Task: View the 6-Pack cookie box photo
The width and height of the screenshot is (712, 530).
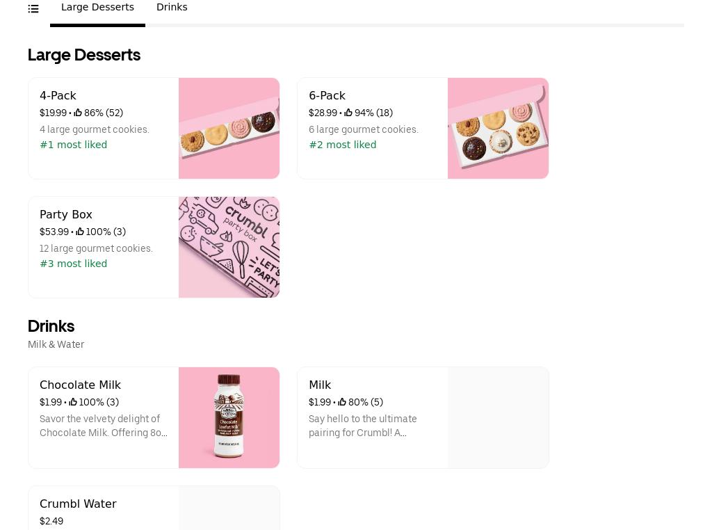Action: pos(498,128)
